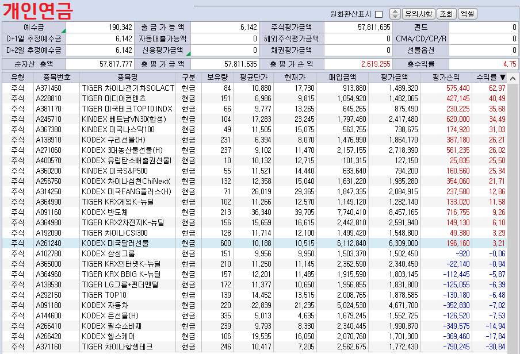
Task: Click the scrollbar up arrow
Action: point(513,79)
